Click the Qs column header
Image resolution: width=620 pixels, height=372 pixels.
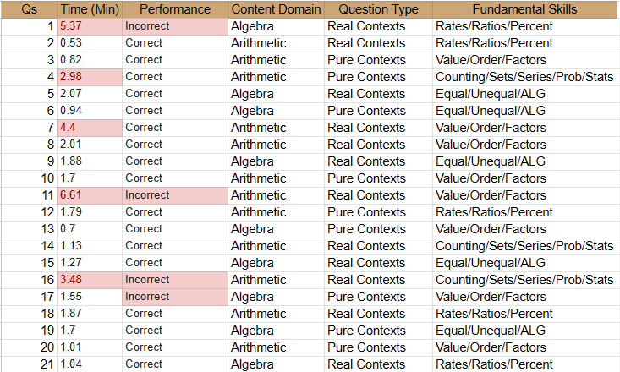point(29,9)
